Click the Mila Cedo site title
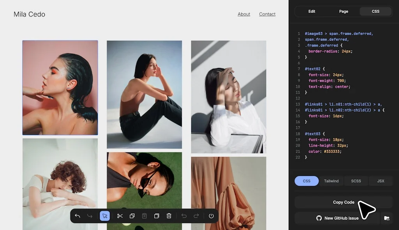Screen dimensions: 399x230 tap(29, 14)
